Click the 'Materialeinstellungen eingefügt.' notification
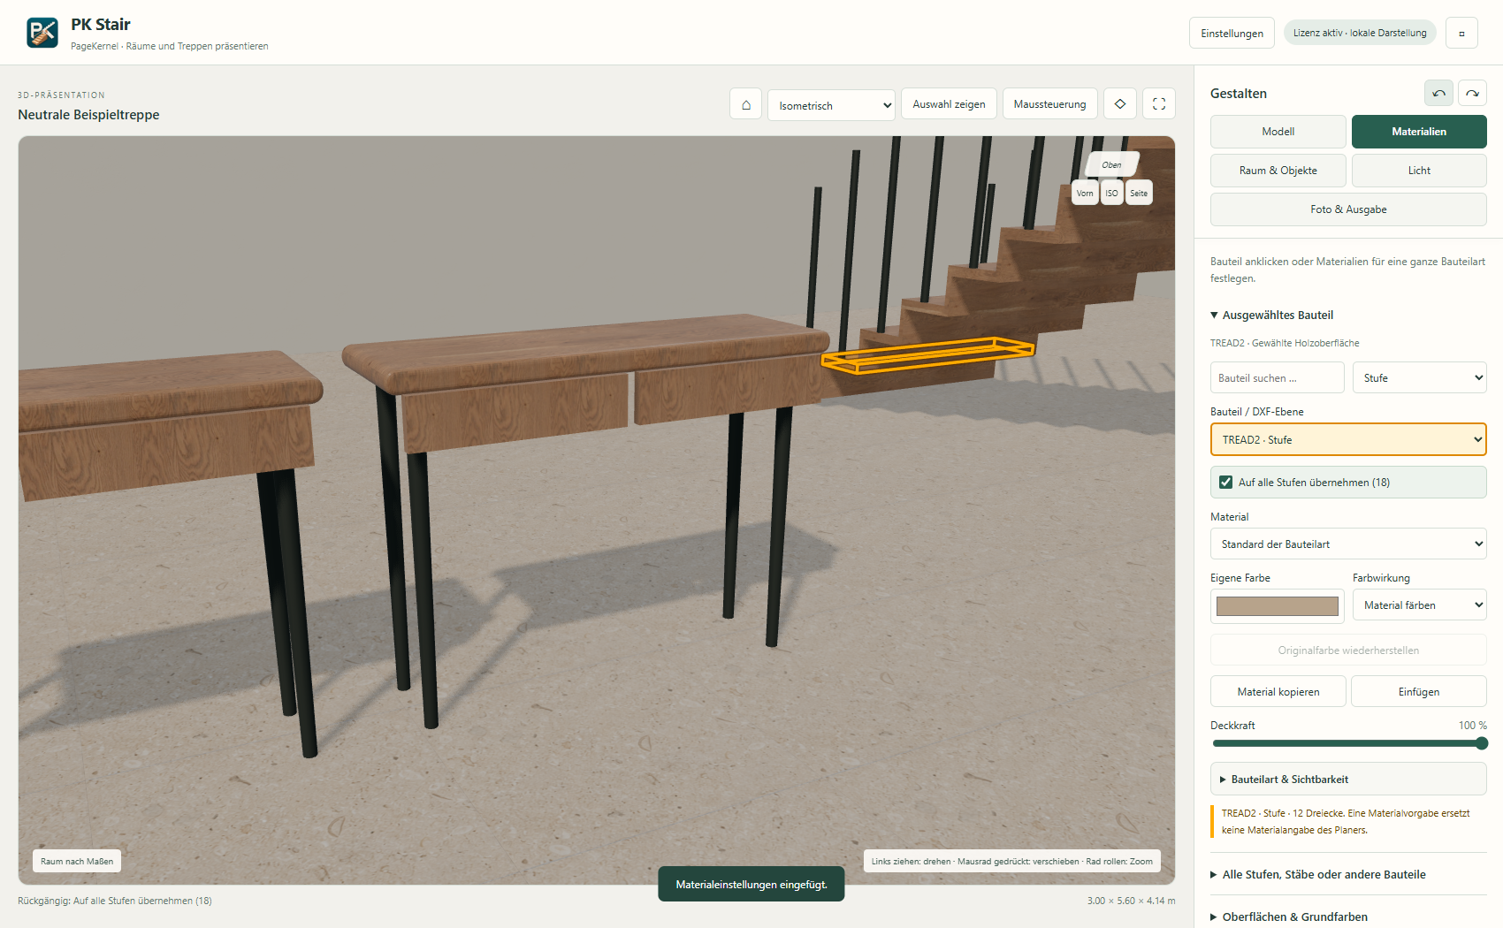1503x928 pixels. (751, 884)
